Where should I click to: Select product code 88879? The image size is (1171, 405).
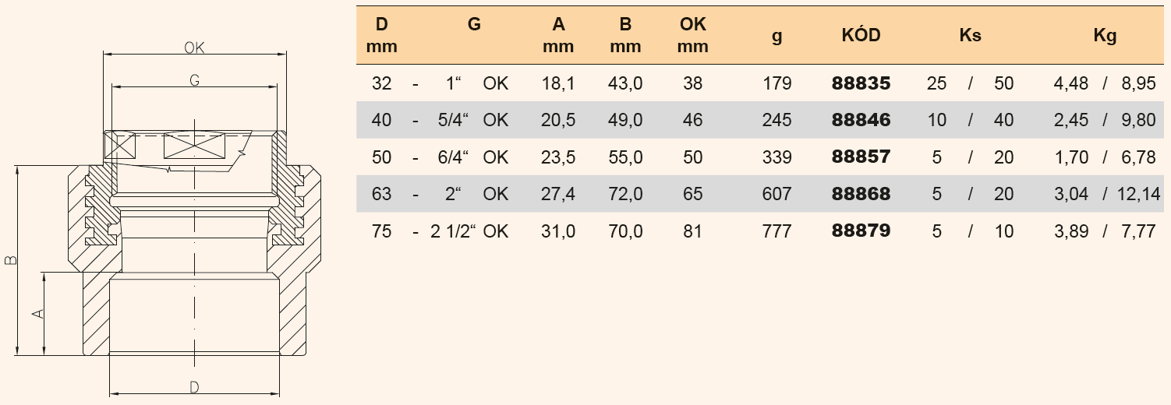click(x=861, y=231)
